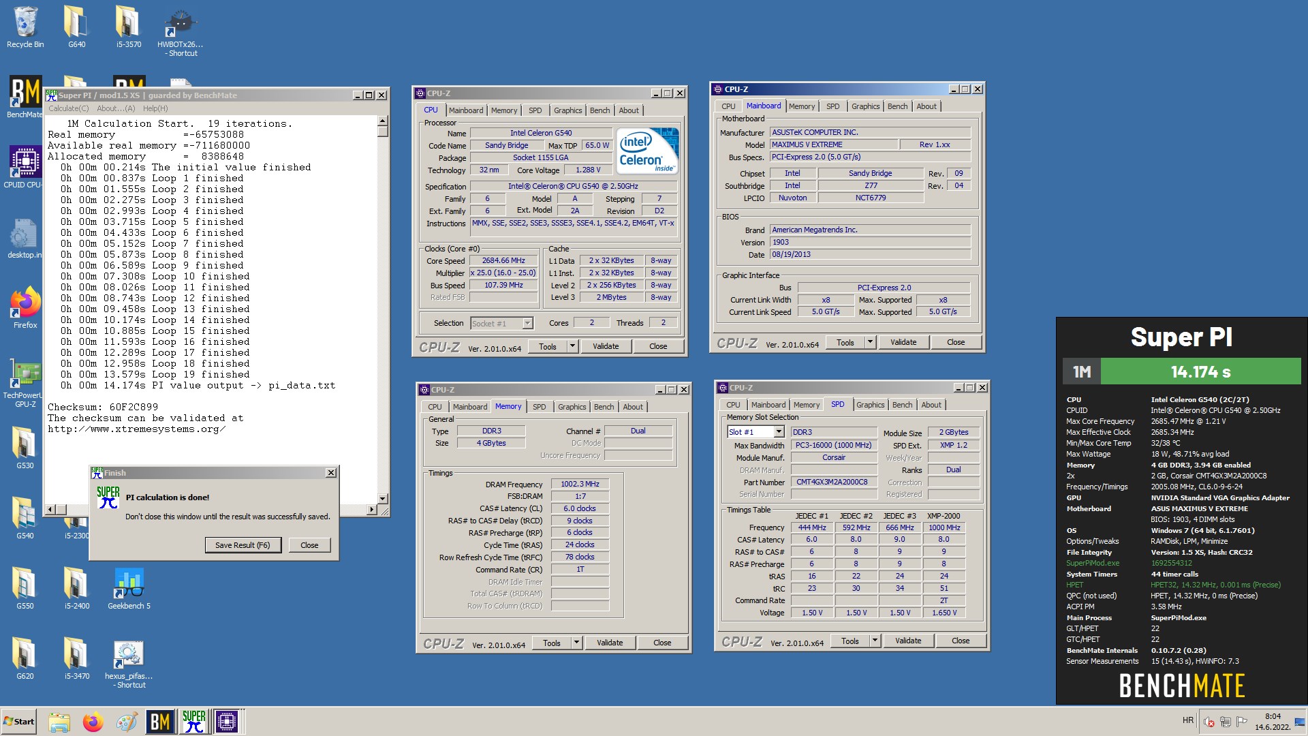1308x736 pixels.
Task: Select the Mainboard tab in CPU window
Action: click(466, 110)
